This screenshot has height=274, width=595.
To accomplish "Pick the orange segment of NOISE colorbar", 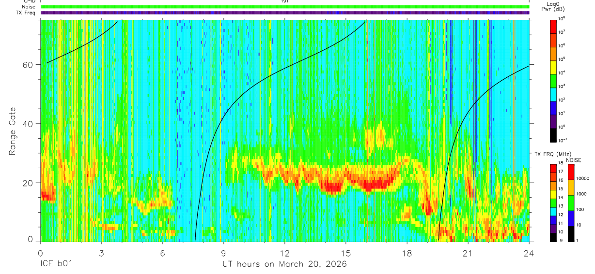I will coord(570,187).
